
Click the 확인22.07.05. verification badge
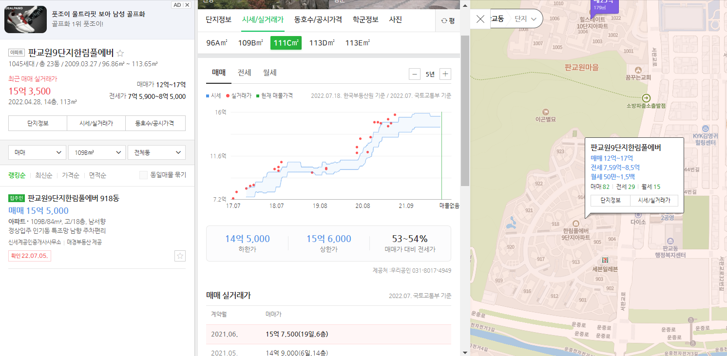[30, 256]
